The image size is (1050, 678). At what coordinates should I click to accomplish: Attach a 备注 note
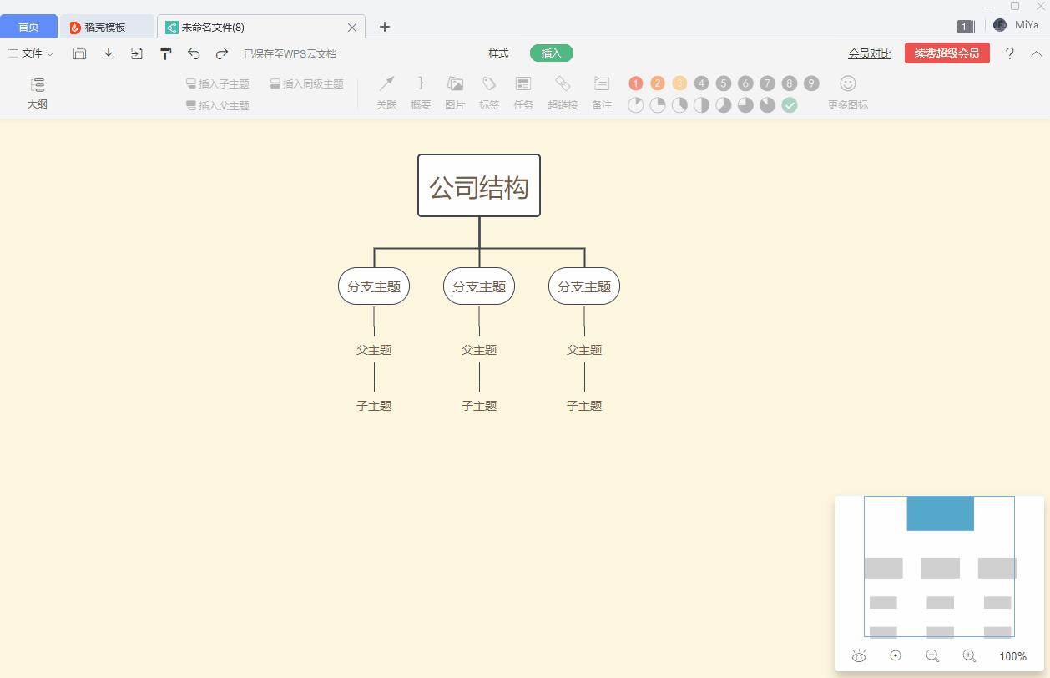tap(601, 92)
